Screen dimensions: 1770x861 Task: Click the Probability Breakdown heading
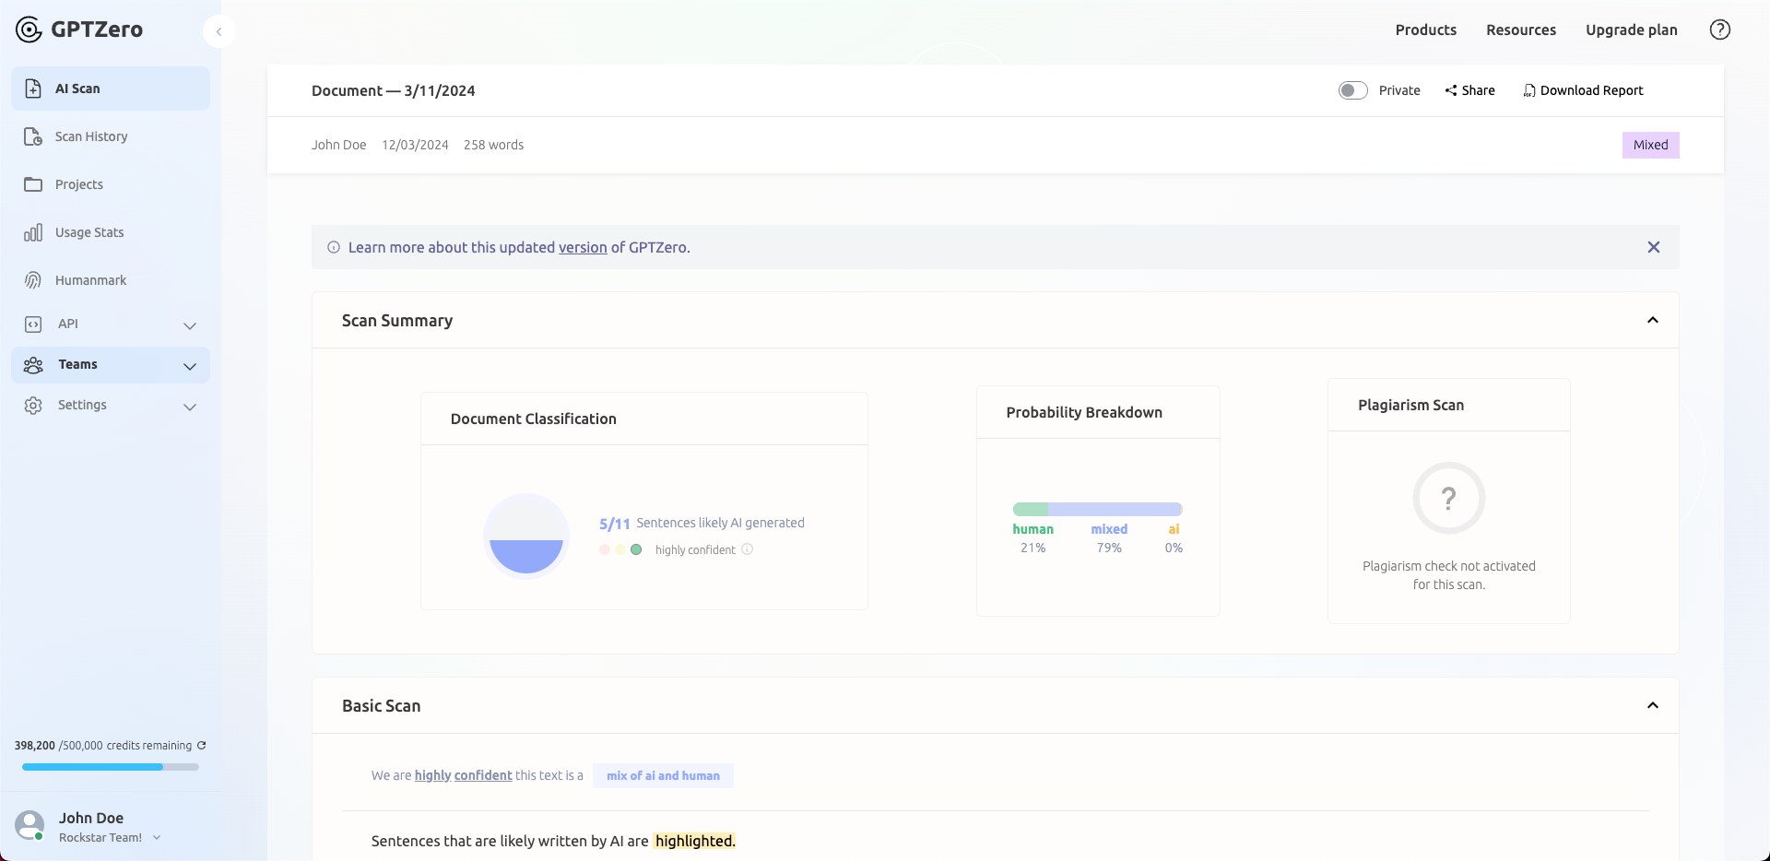tap(1084, 412)
